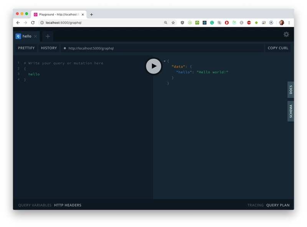The width and height of the screenshot is (307, 227).
Task: Add a new Playground query tab
Action: click(x=48, y=36)
